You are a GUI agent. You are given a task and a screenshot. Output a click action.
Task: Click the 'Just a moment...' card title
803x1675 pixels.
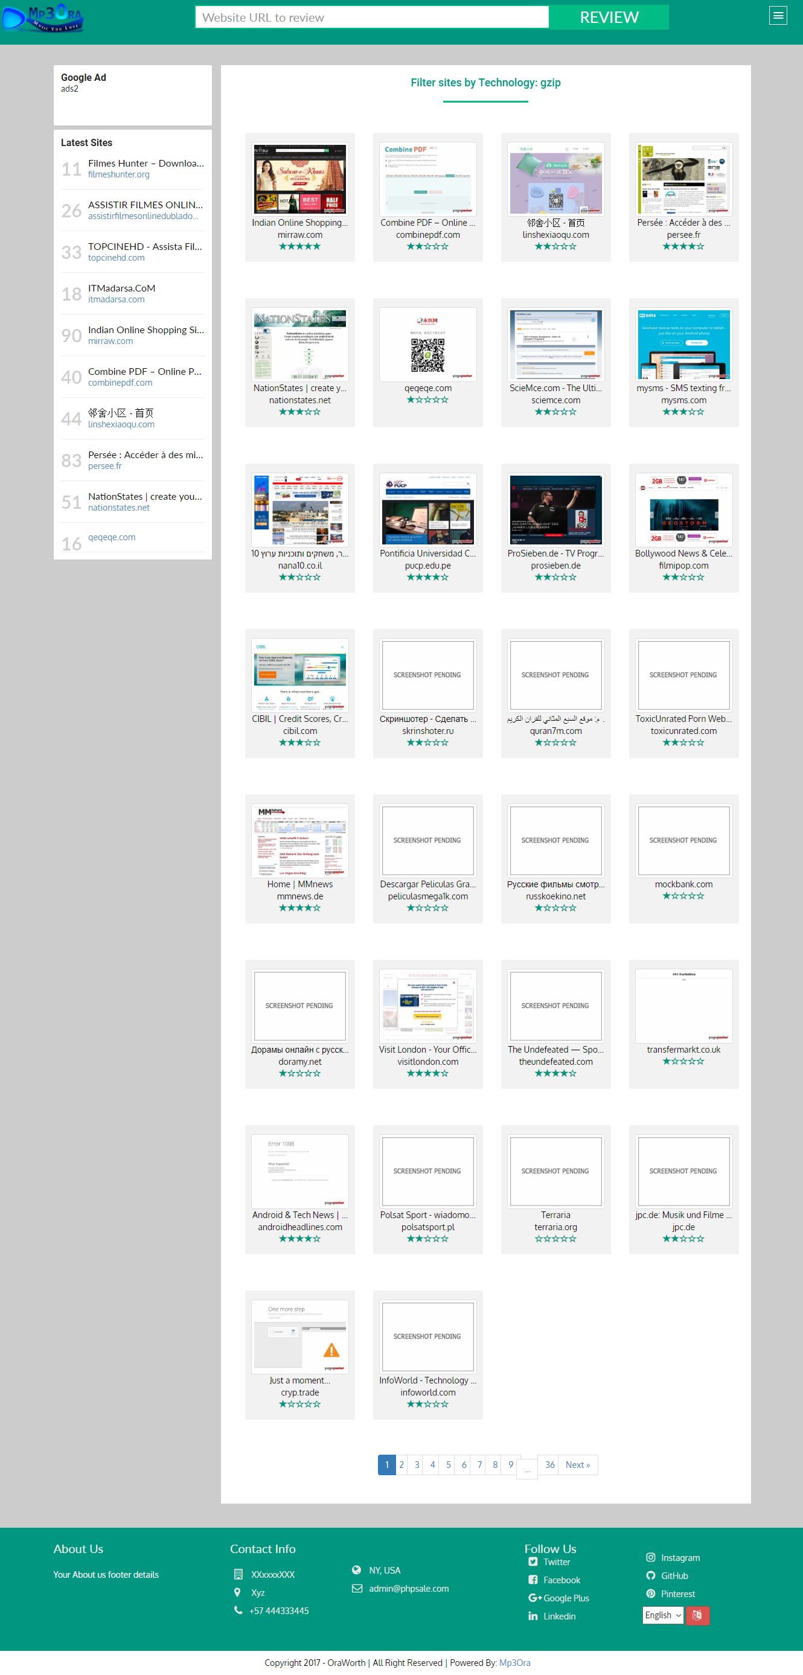(x=299, y=1380)
